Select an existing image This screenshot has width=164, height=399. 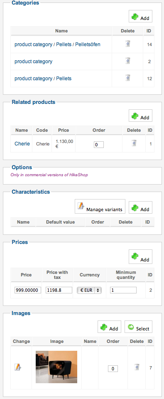click(x=139, y=327)
